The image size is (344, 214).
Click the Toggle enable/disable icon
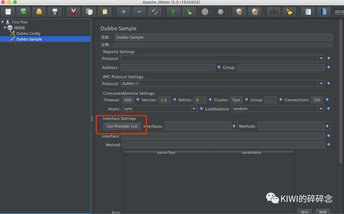point(155,11)
